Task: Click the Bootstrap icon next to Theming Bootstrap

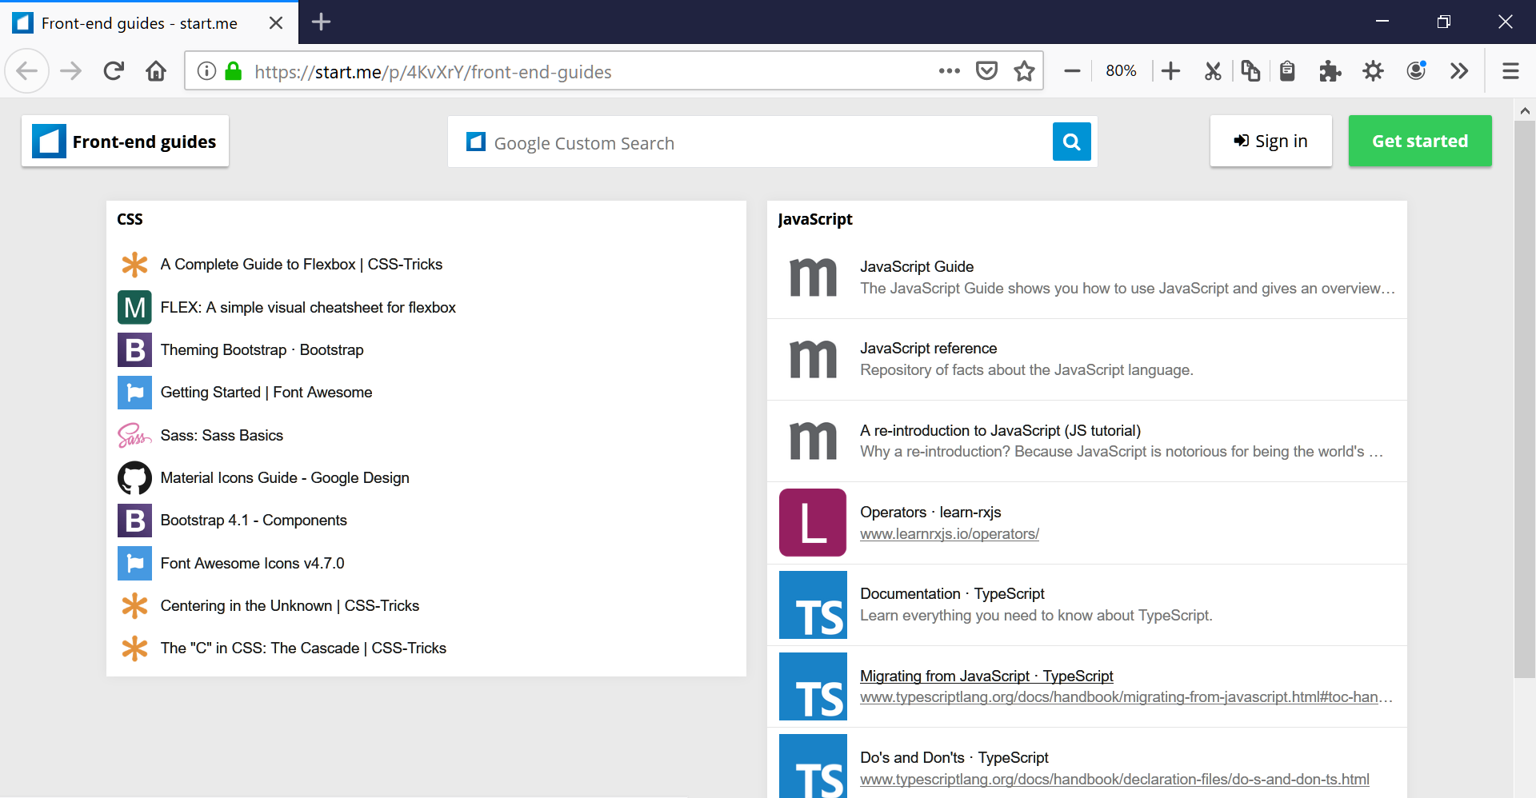Action: (134, 349)
